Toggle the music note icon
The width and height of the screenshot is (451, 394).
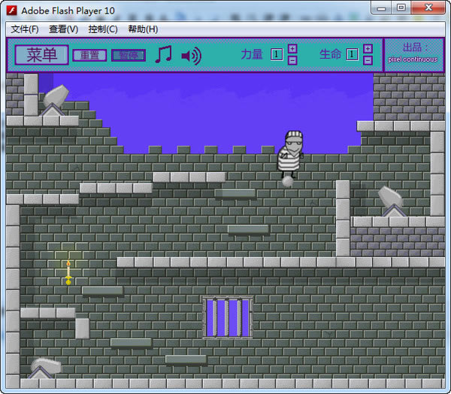[x=163, y=55]
